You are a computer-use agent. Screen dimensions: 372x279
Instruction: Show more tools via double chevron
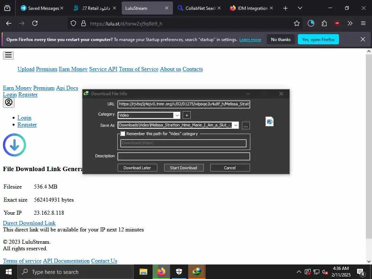[350, 23]
